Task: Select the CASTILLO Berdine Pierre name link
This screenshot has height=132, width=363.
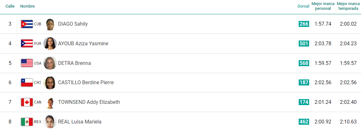Action: [86, 83]
